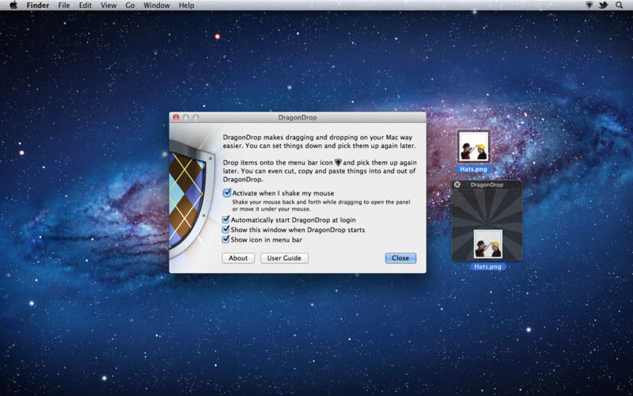Expand the Window menu in menu bar
The image size is (633, 396).
157,6
